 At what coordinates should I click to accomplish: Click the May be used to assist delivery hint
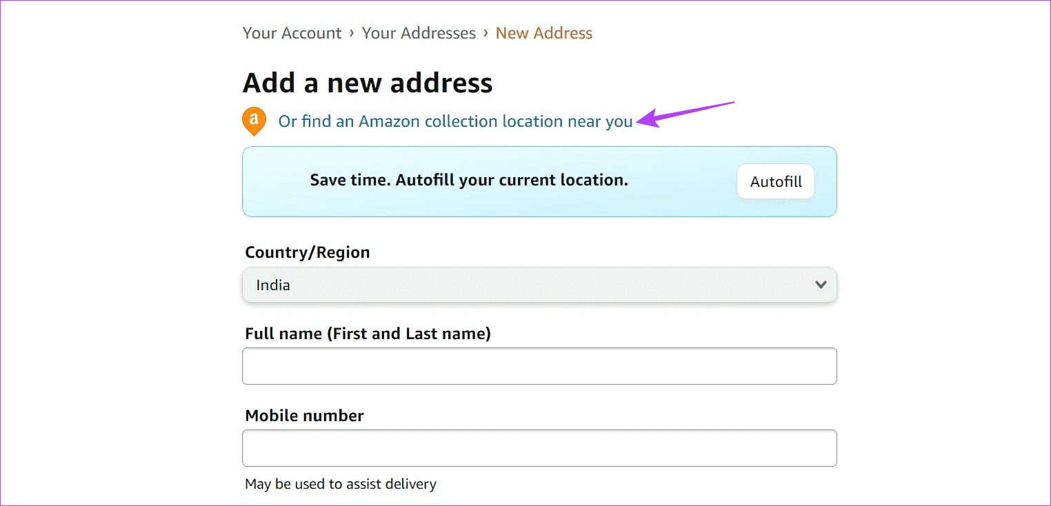(x=341, y=484)
